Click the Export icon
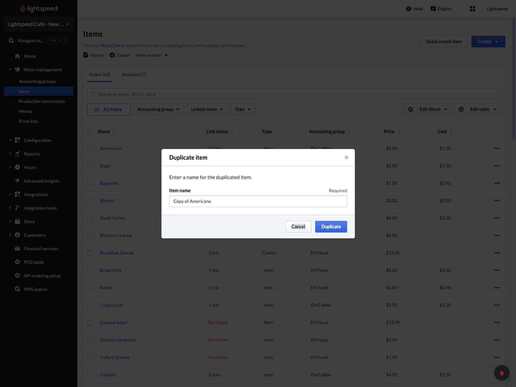This screenshot has height=387, width=516. [x=112, y=55]
